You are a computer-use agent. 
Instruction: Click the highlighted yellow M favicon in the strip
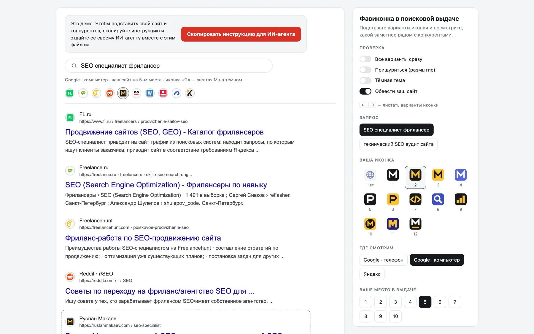(x=123, y=93)
